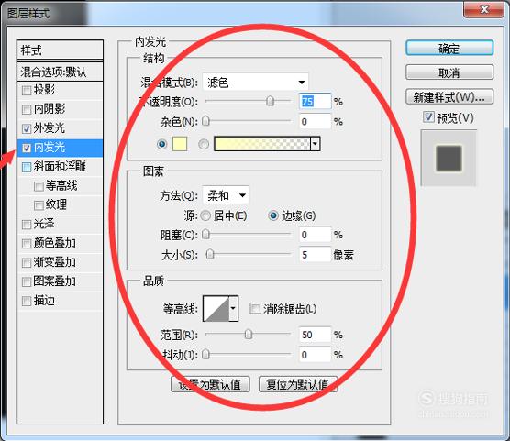Click 复位为默认值 button

tap(297, 384)
